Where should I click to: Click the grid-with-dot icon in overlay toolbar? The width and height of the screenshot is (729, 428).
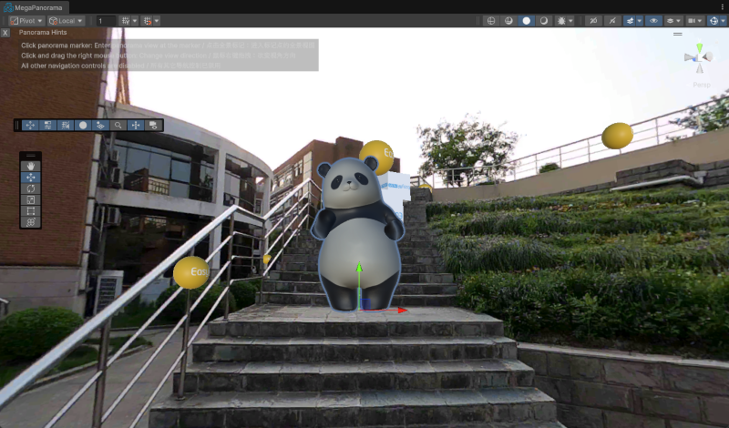click(100, 125)
